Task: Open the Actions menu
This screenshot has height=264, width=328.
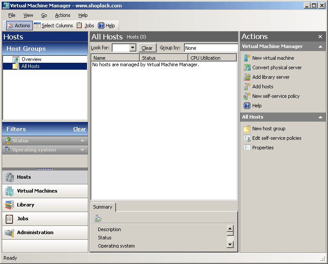Action: tap(63, 15)
